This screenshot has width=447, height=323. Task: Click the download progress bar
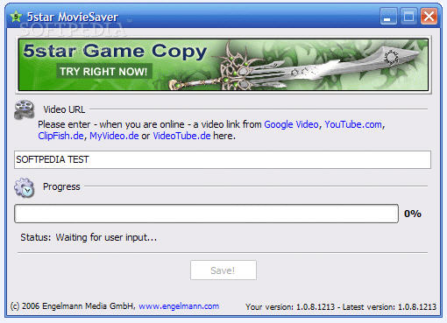207,214
